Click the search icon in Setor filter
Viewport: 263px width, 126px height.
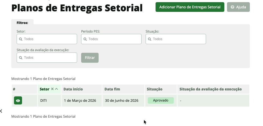click(20, 39)
